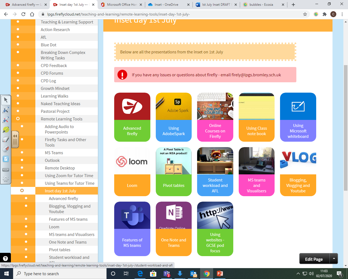Open Blue Dot sidebar link

point(49,45)
